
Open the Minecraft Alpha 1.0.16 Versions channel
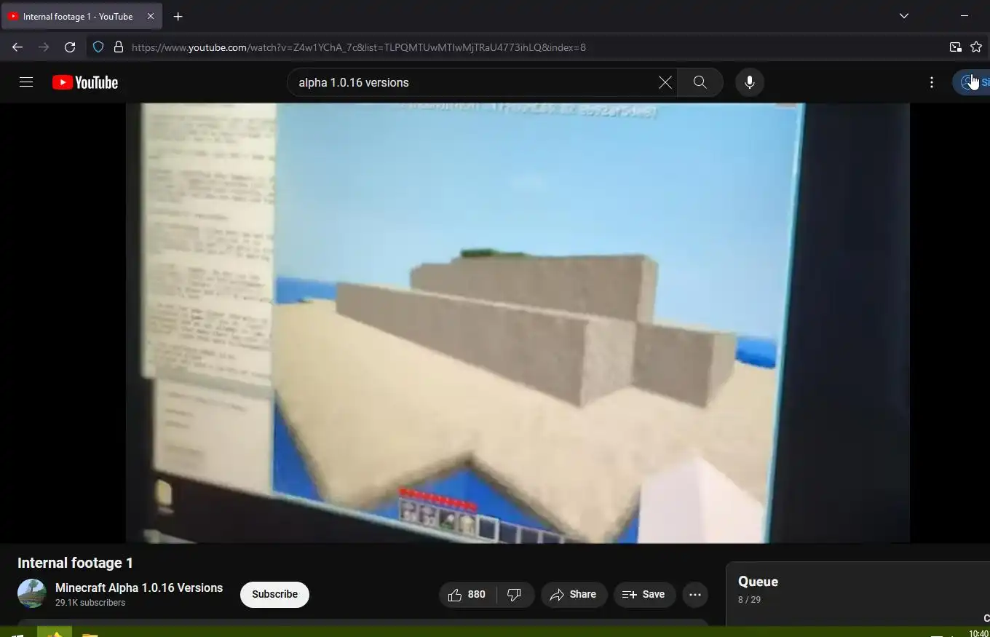pos(139,587)
